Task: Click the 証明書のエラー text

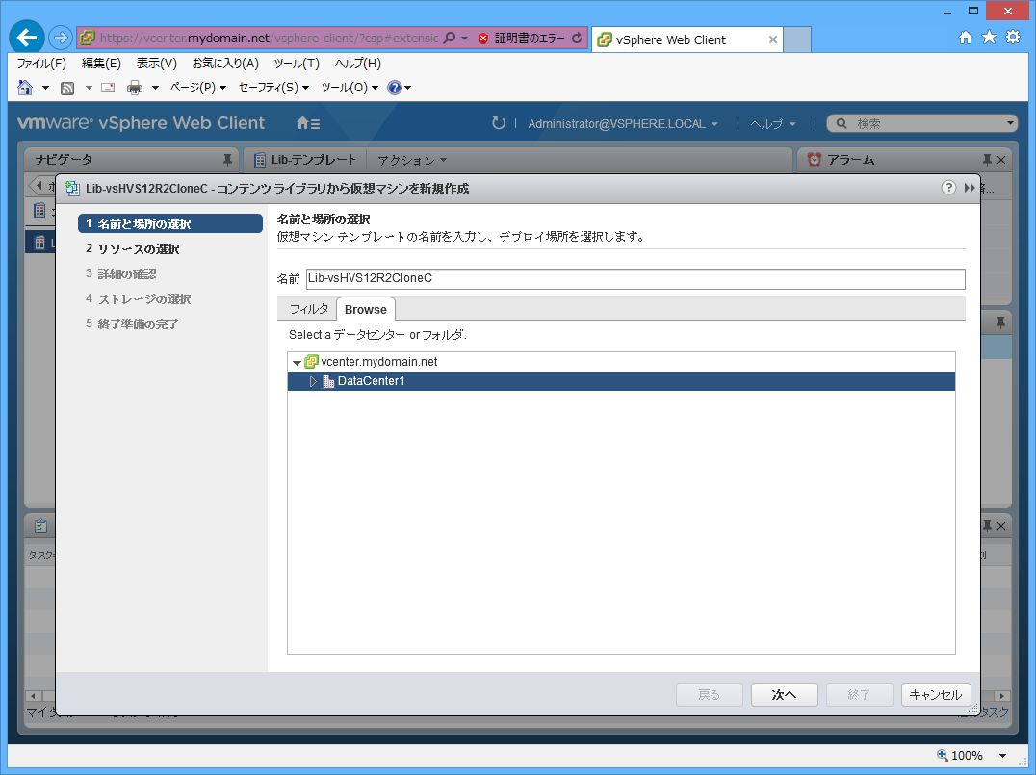Action: [530, 38]
